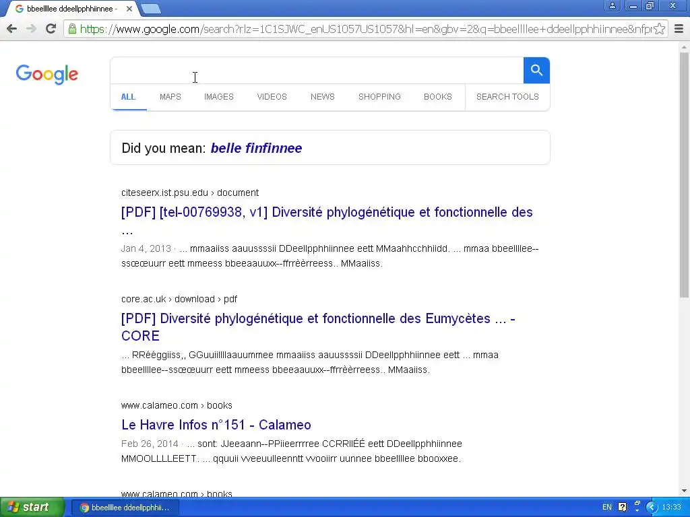This screenshot has height=517, width=690.
Task: Switch to the VIDEOS tab
Action: (x=272, y=97)
